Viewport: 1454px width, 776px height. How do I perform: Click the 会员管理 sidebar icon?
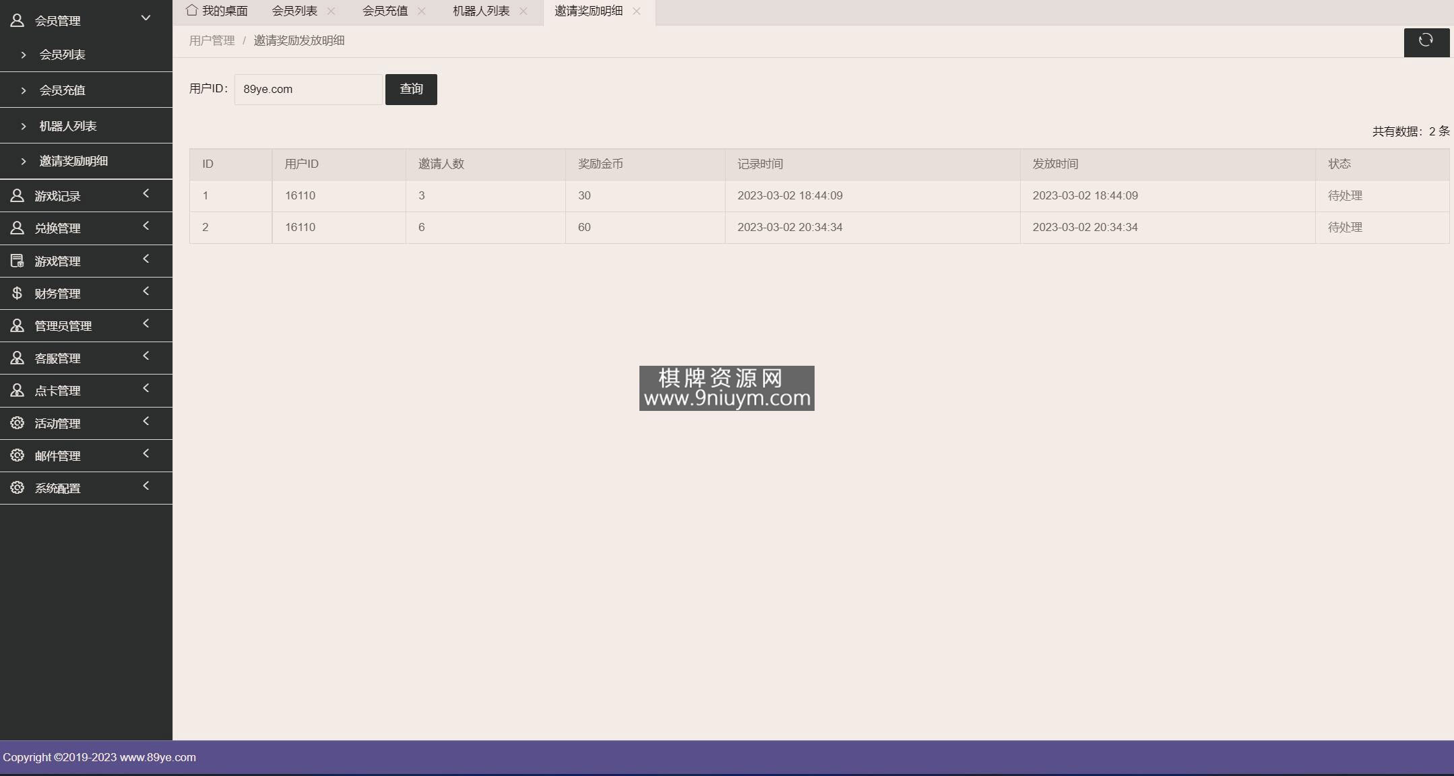21,20
